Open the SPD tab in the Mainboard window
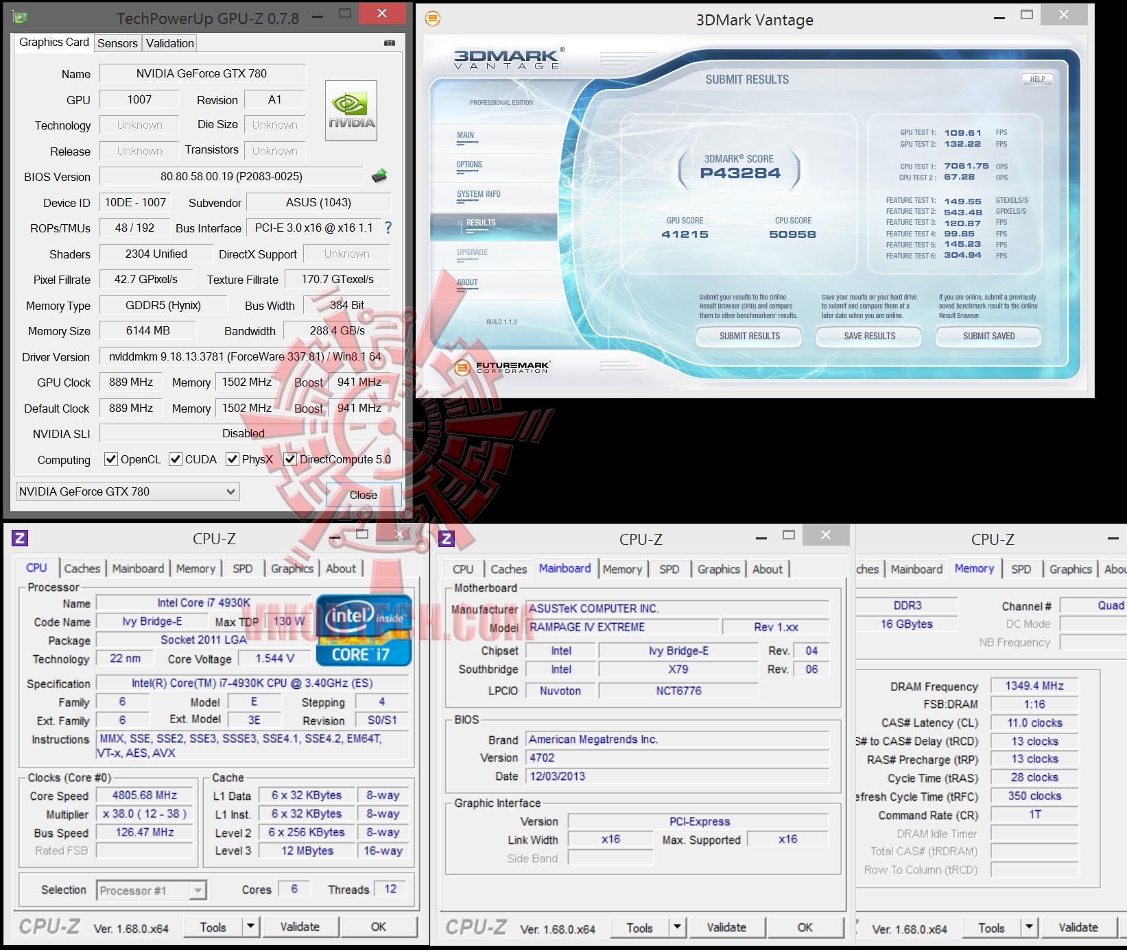1127x950 pixels. 669,569
